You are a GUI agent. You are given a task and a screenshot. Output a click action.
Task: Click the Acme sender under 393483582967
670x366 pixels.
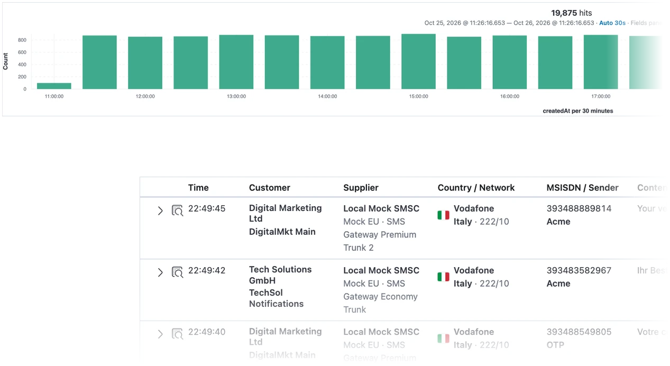coord(558,283)
